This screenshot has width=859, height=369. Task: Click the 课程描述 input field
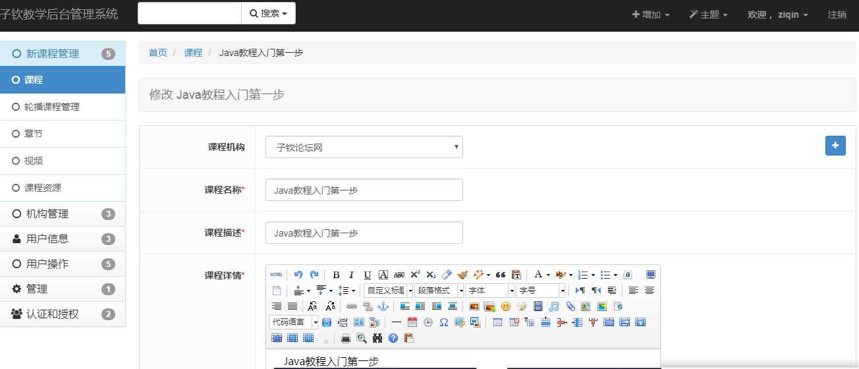click(x=364, y=233)
